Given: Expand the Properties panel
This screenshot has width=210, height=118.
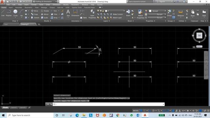Looking at the screenshot, I should point(150,21).
